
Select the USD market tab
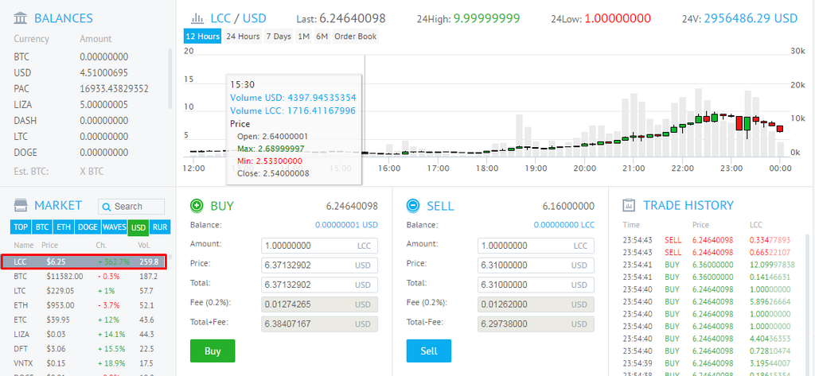pos(138,227)
